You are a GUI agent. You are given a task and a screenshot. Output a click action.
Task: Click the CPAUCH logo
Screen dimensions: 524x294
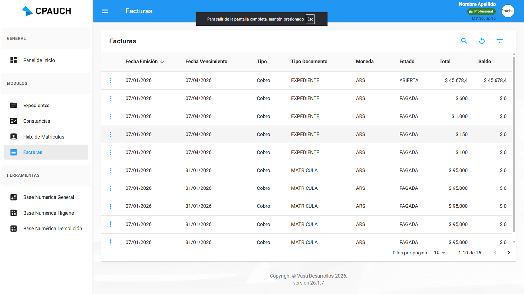click(47, 11)
